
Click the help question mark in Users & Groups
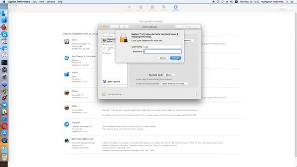click(196, 94)
